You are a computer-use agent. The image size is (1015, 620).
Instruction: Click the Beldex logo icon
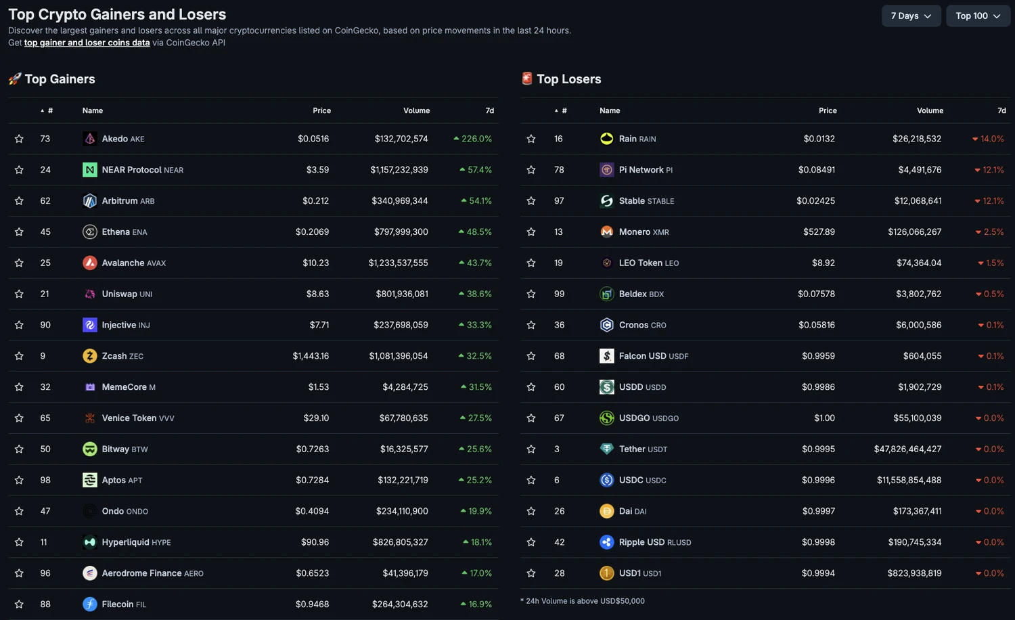[x=607, y=294]
